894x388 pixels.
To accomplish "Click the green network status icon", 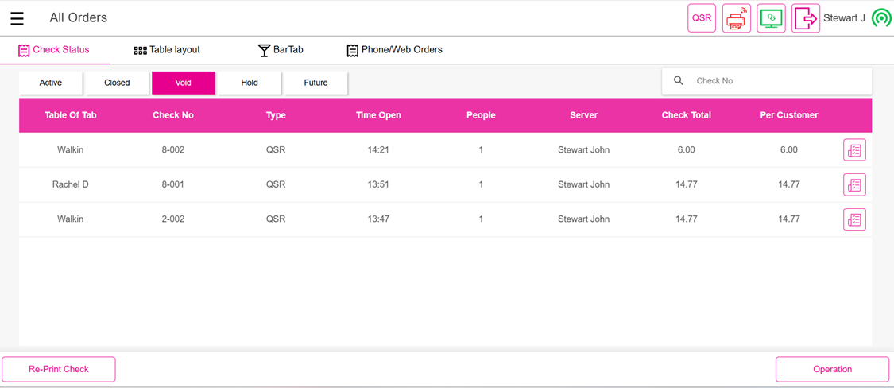I will (880, 18).
